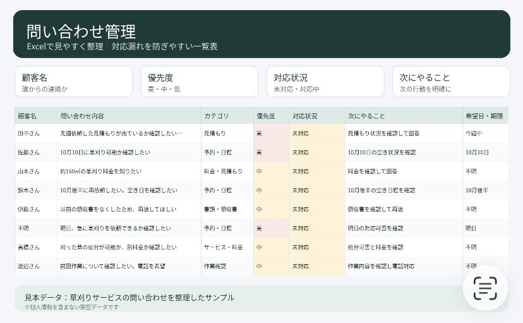Screen dimensions: 523x323
Task: Click 前回作業について確認したい inquiry cell
Action: 129,266
